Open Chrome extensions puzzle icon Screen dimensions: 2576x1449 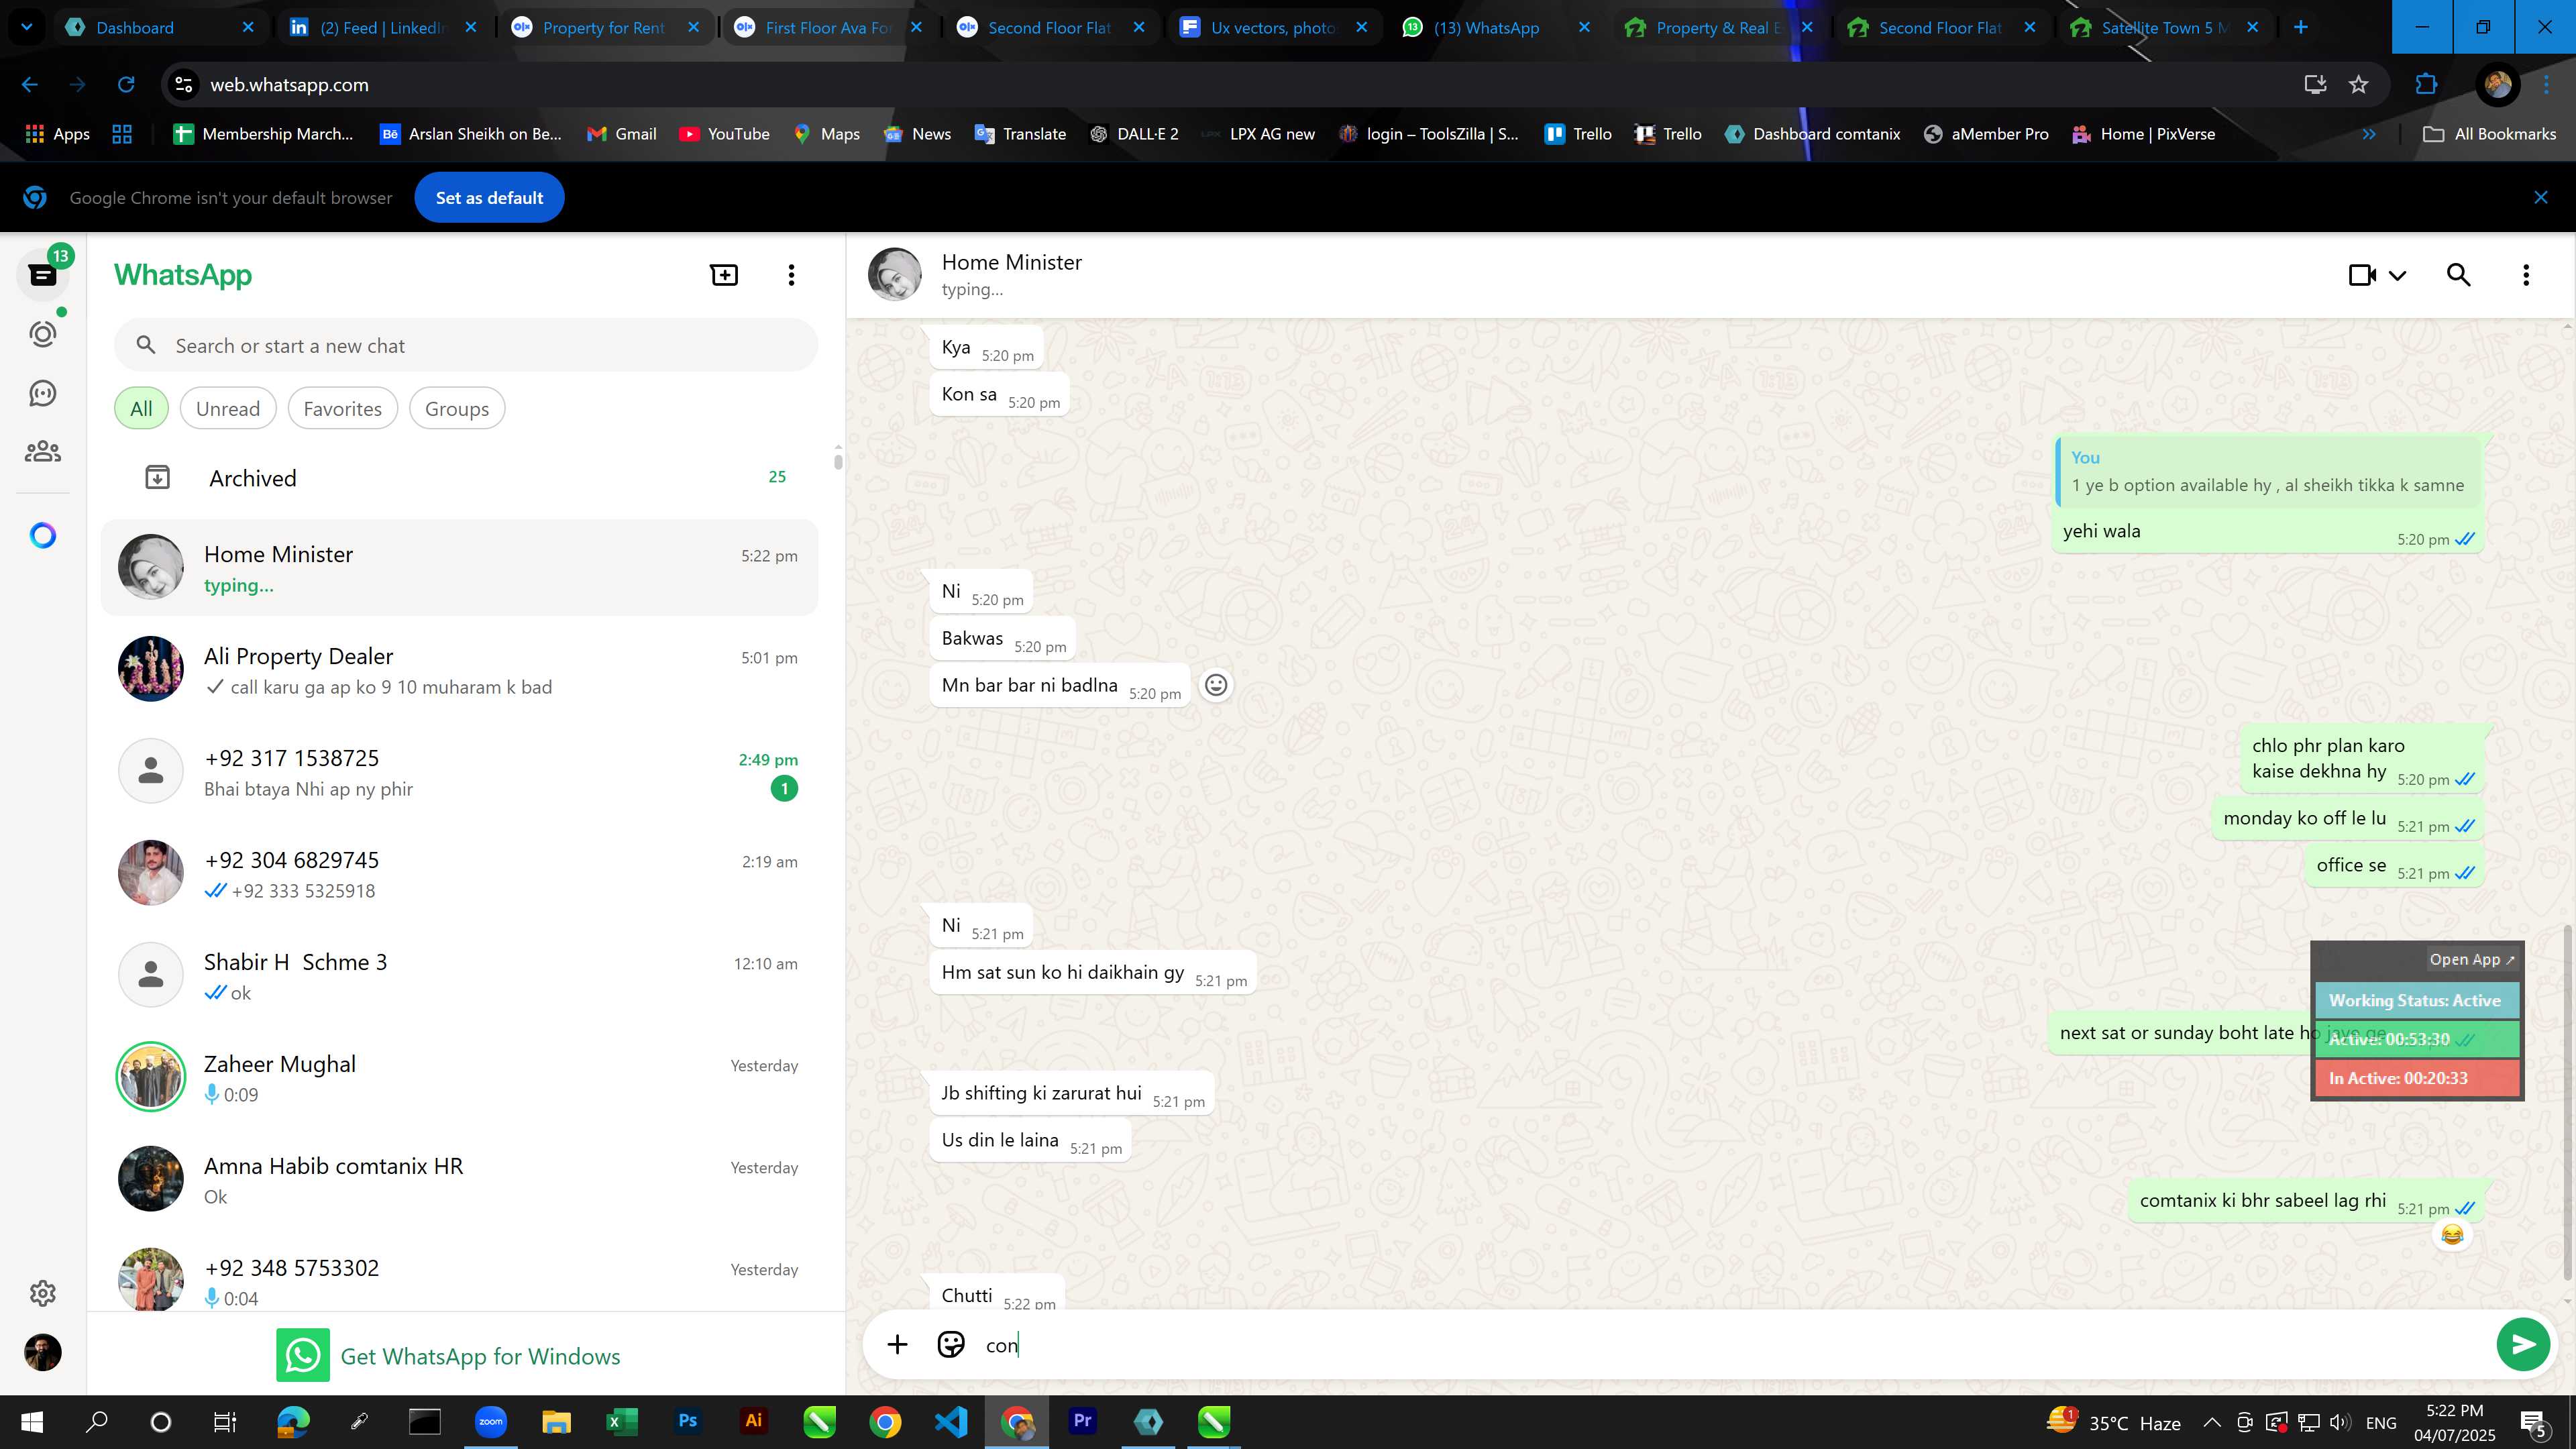(2426, 85)
